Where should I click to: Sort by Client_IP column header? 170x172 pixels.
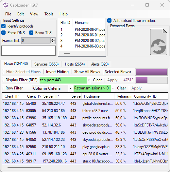pyautogui.click(x=14, y=96)
